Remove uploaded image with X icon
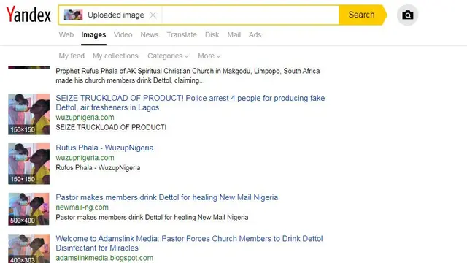The image size is (467, 263). pos(153,15)
